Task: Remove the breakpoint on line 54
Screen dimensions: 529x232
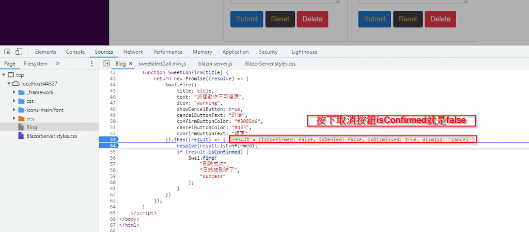Action: [108, 146]
